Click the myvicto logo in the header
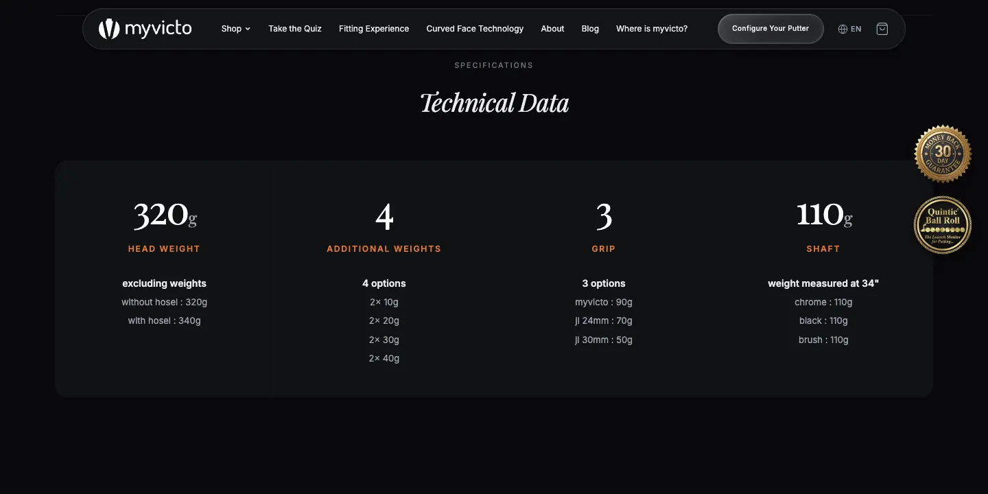 145,29
